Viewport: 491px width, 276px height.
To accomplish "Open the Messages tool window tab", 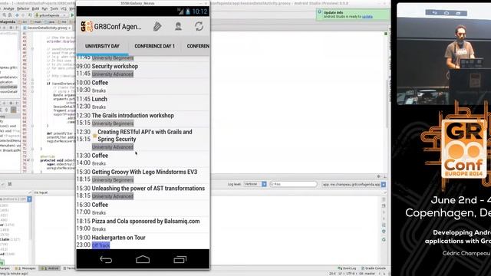I will click(x=26, y=268).
